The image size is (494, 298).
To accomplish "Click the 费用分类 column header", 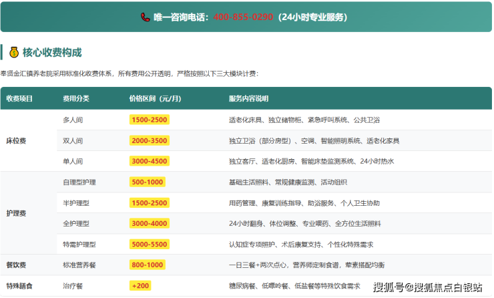I will [x=75, y=98].
